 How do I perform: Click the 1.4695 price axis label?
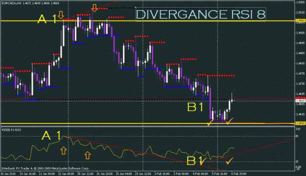pos(301,94)
